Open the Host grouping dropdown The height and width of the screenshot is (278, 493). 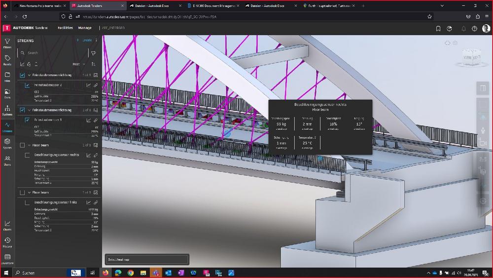coord(79,64)
